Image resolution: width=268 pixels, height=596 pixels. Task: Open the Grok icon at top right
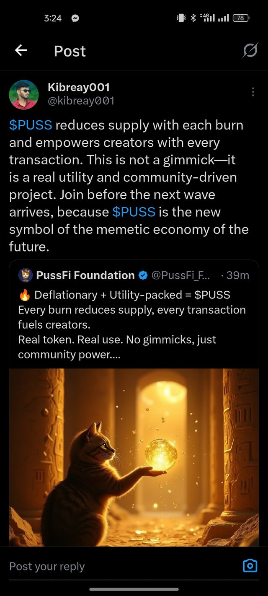coord(250,51)
